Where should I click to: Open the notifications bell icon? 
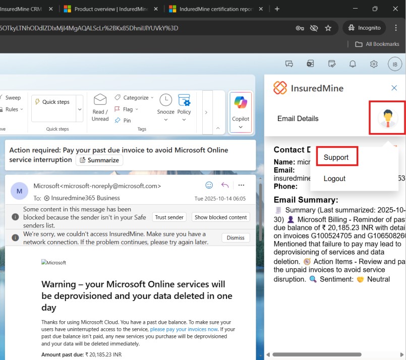coord(353,64)
